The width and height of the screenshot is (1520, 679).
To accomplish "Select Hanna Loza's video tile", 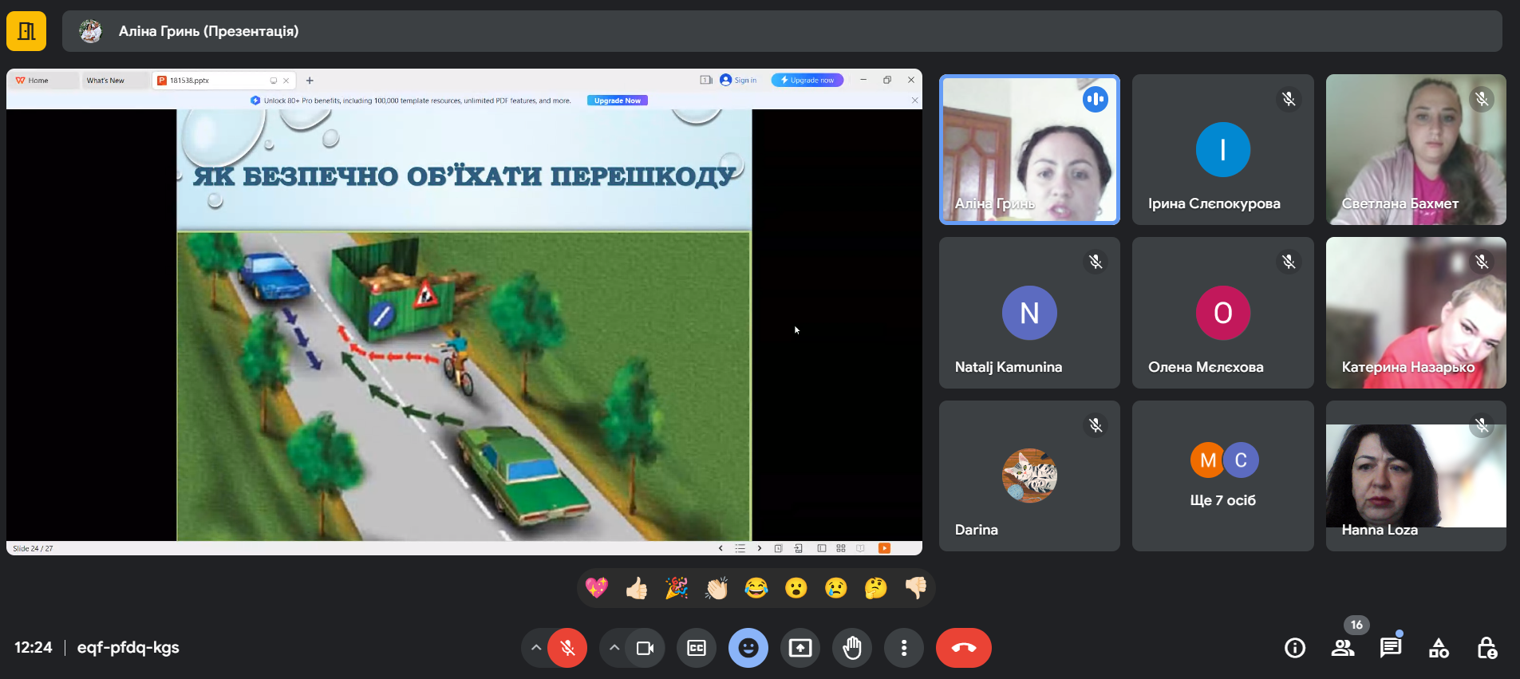I will [1415, 476].
